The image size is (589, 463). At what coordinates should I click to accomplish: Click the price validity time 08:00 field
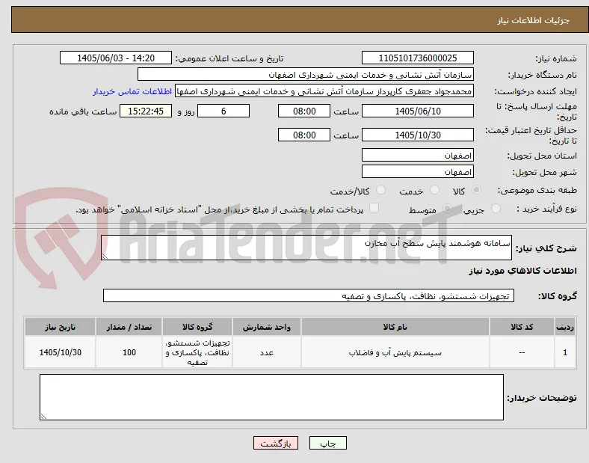click(304, 135)
